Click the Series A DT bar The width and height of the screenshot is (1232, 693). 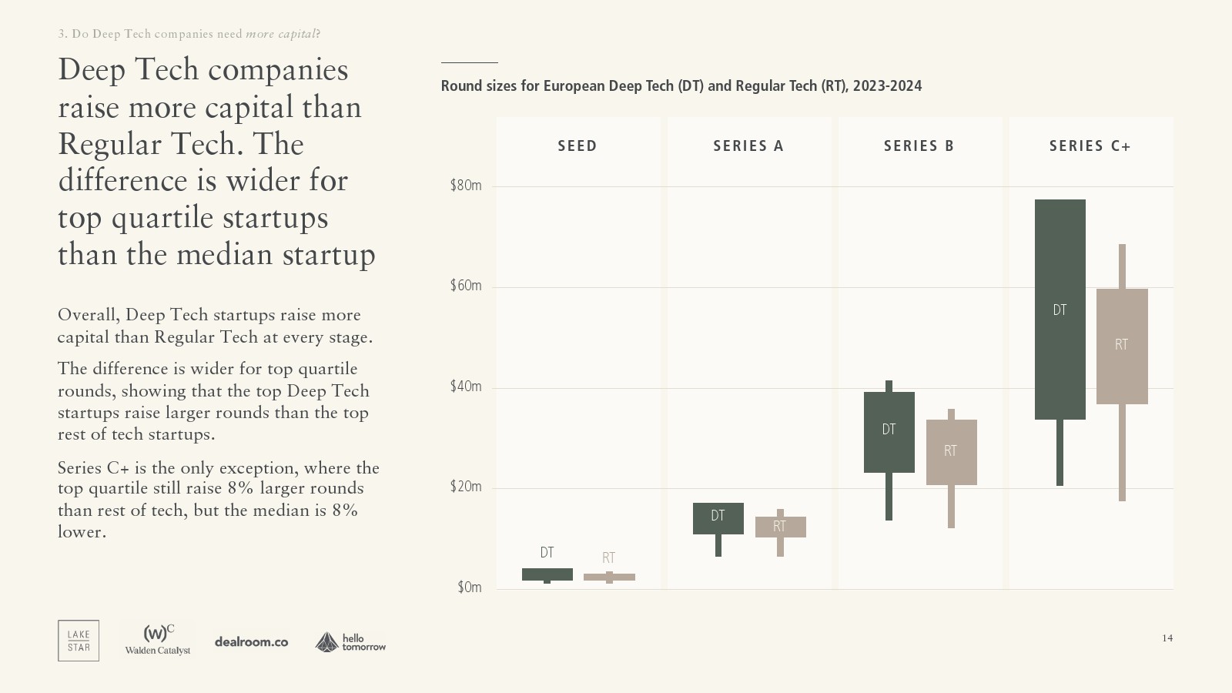718,518
